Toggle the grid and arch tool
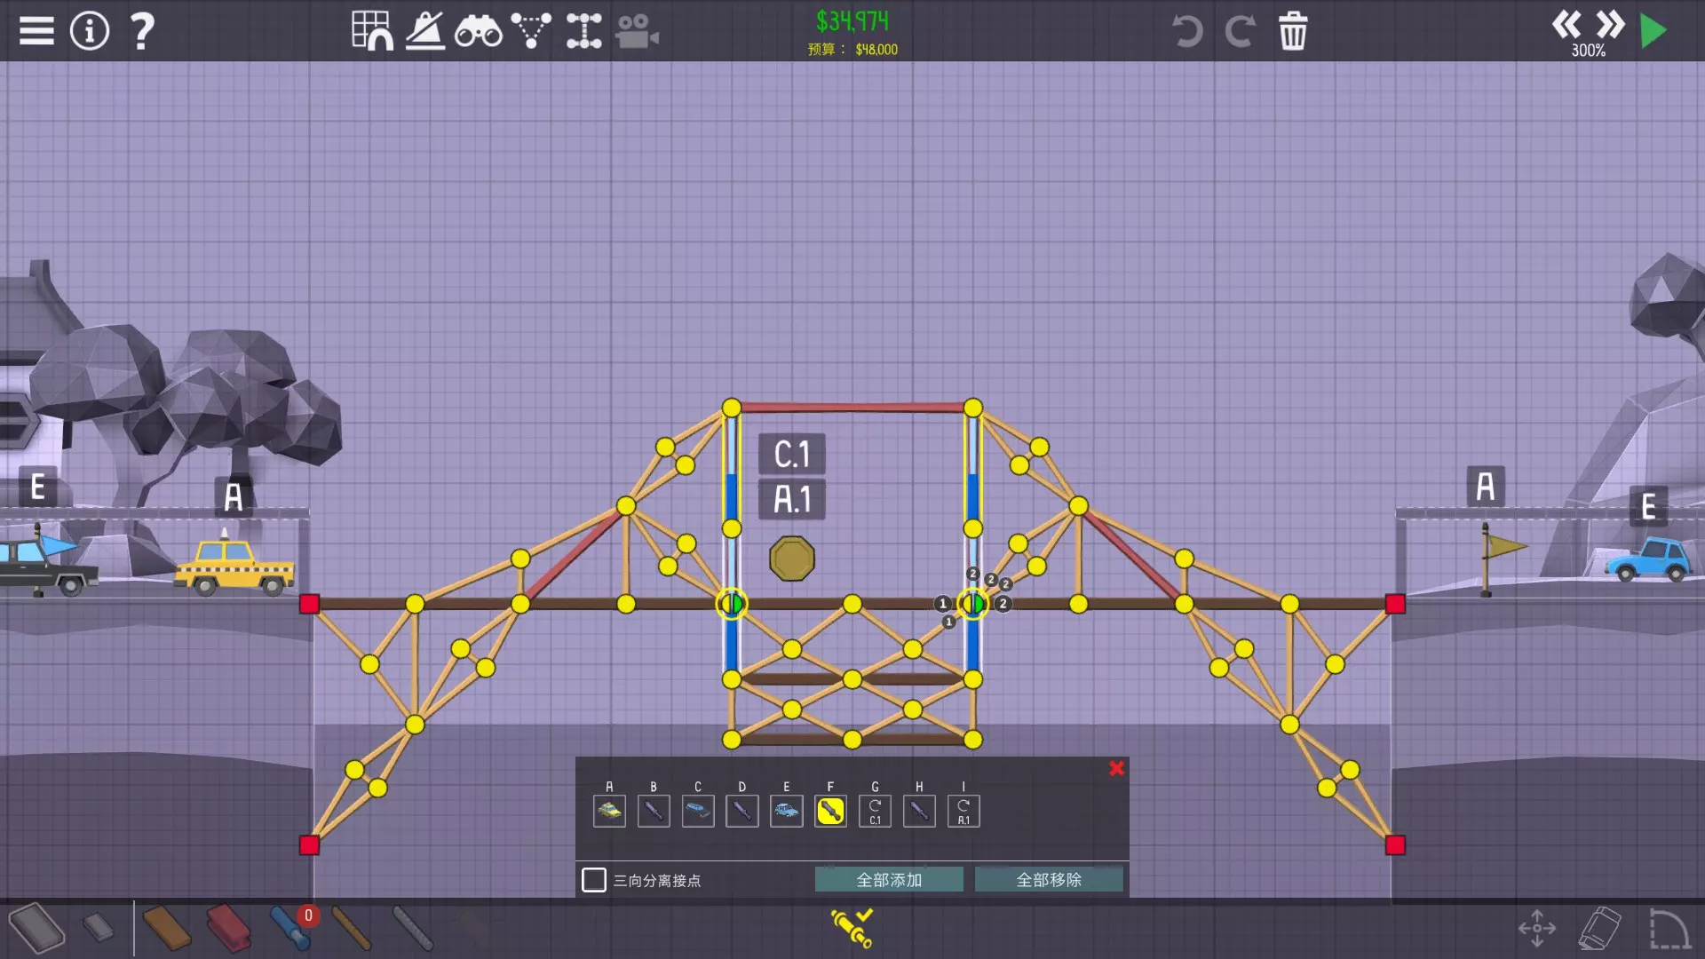Screen dimensions: 1705x959 [x=372, y=31]
